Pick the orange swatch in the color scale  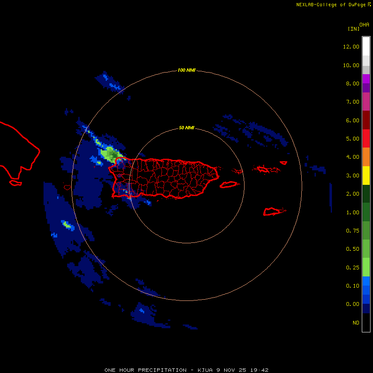pos(366,157)
